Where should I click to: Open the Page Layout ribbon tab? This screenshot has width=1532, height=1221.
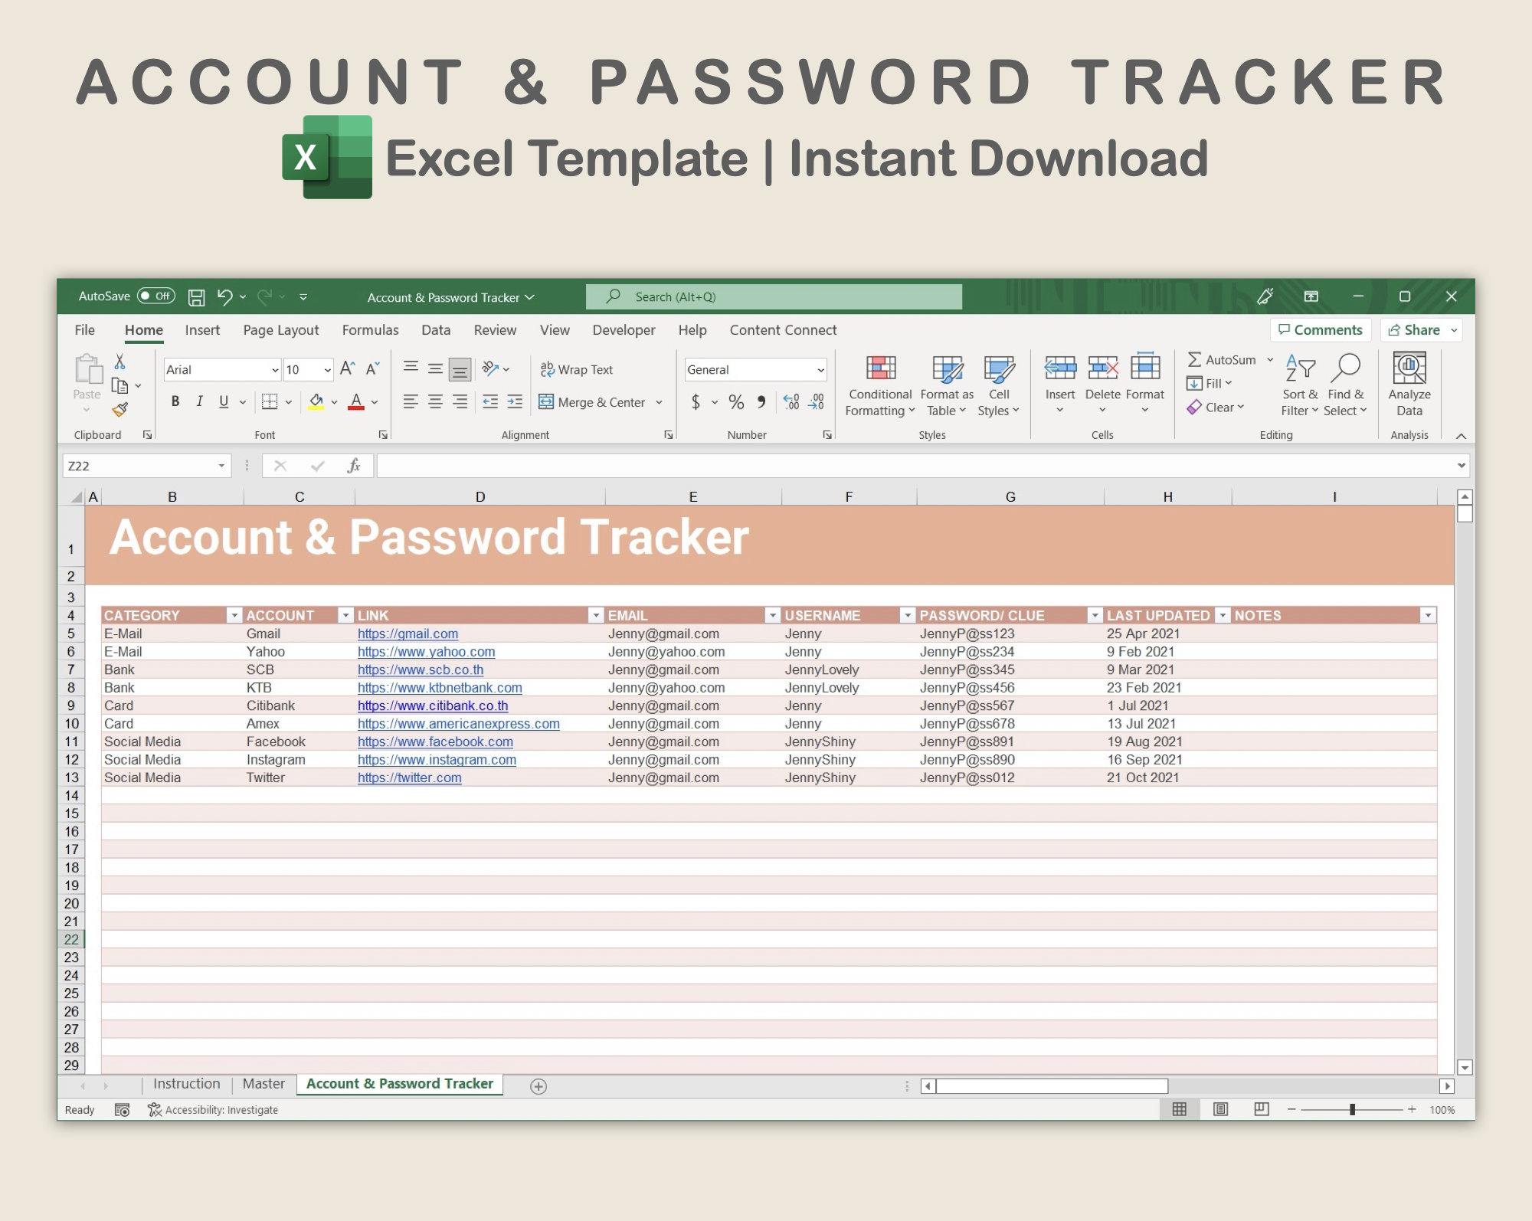280,330
